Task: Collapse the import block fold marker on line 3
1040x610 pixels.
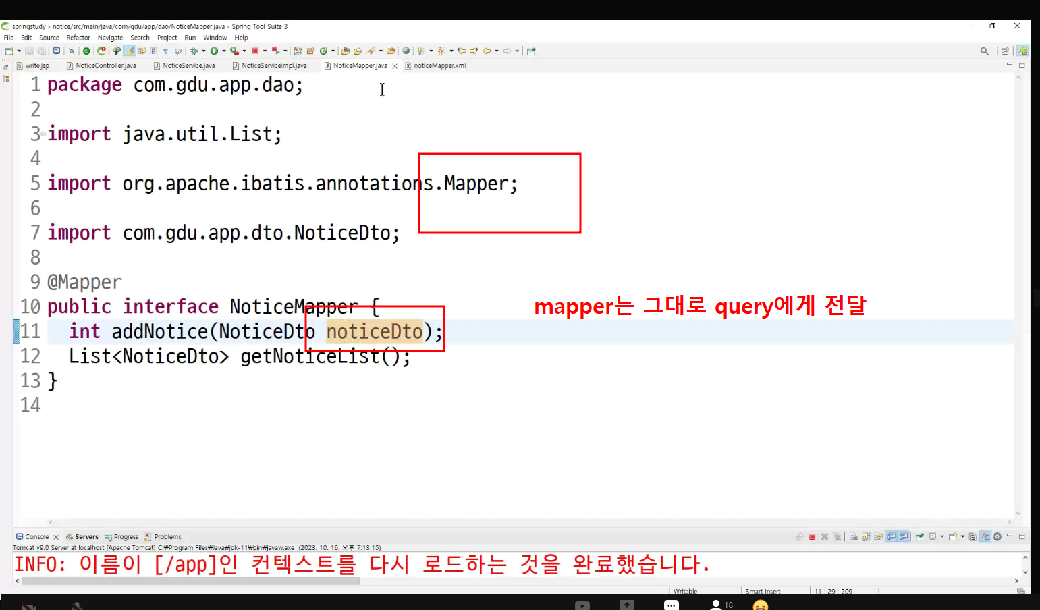Action: 43,134
